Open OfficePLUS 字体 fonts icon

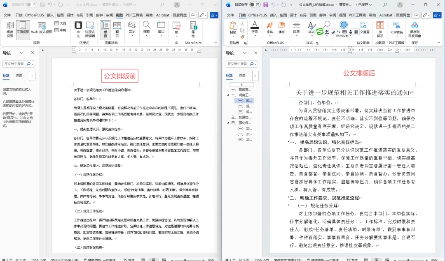270,29
